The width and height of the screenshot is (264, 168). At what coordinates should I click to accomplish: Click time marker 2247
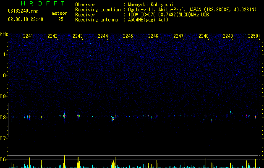pos(178,36)
